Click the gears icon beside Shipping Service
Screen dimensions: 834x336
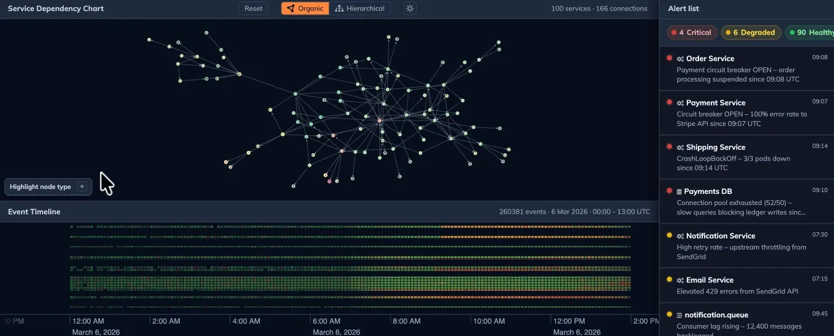click(x=680, y=148)
